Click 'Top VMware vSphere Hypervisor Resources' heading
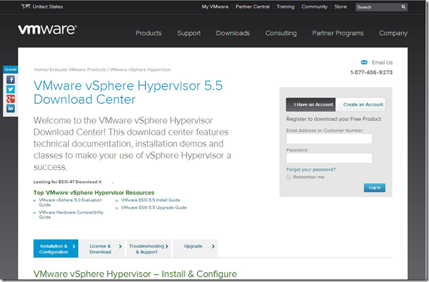 pos(94,192)
